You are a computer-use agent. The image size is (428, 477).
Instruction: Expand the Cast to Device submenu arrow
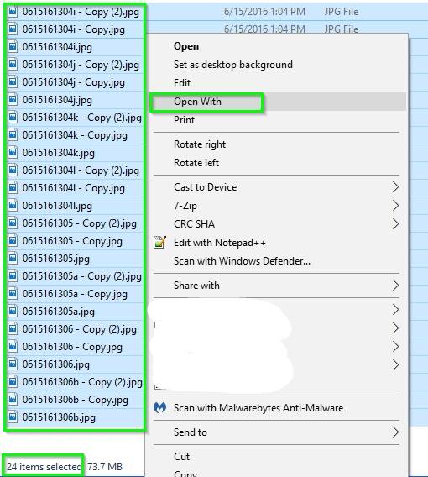pyautogui.click(x=395, y=187)
